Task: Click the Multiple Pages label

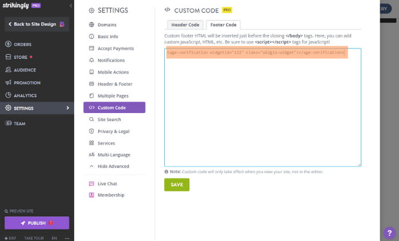Action: coord(113,96)
